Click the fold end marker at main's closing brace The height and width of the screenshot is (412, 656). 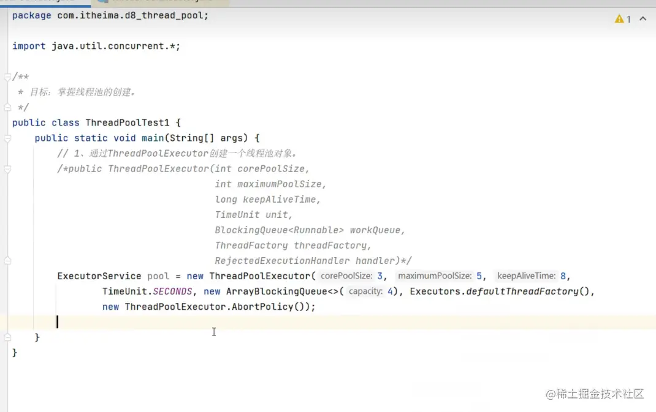pos(7,337)
